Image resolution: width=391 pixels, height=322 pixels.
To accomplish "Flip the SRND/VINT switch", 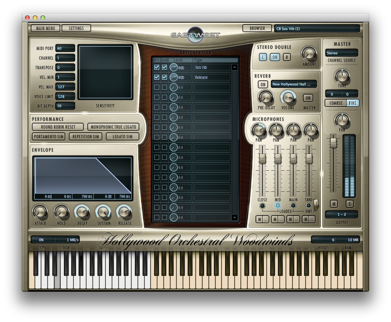I will click(316, 205).
